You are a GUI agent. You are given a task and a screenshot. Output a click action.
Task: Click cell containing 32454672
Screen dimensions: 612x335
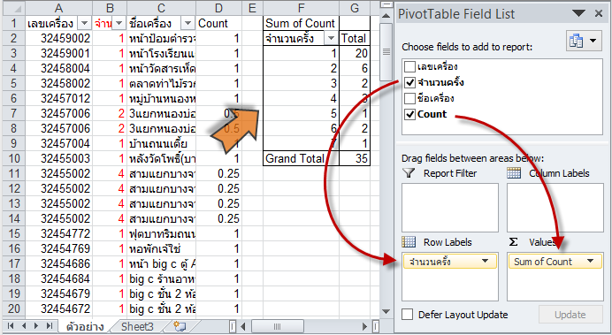coord(58,309)
